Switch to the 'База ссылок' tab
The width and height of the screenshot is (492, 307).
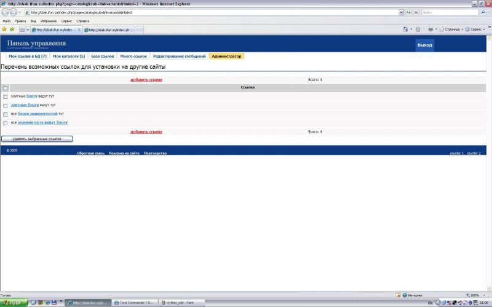pos(102,56)
